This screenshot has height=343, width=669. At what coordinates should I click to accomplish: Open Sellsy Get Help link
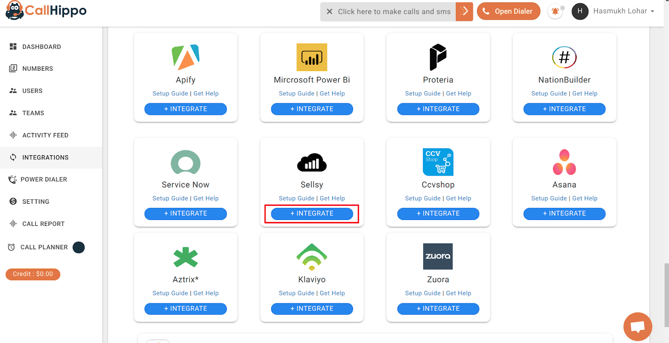point(332,198)
